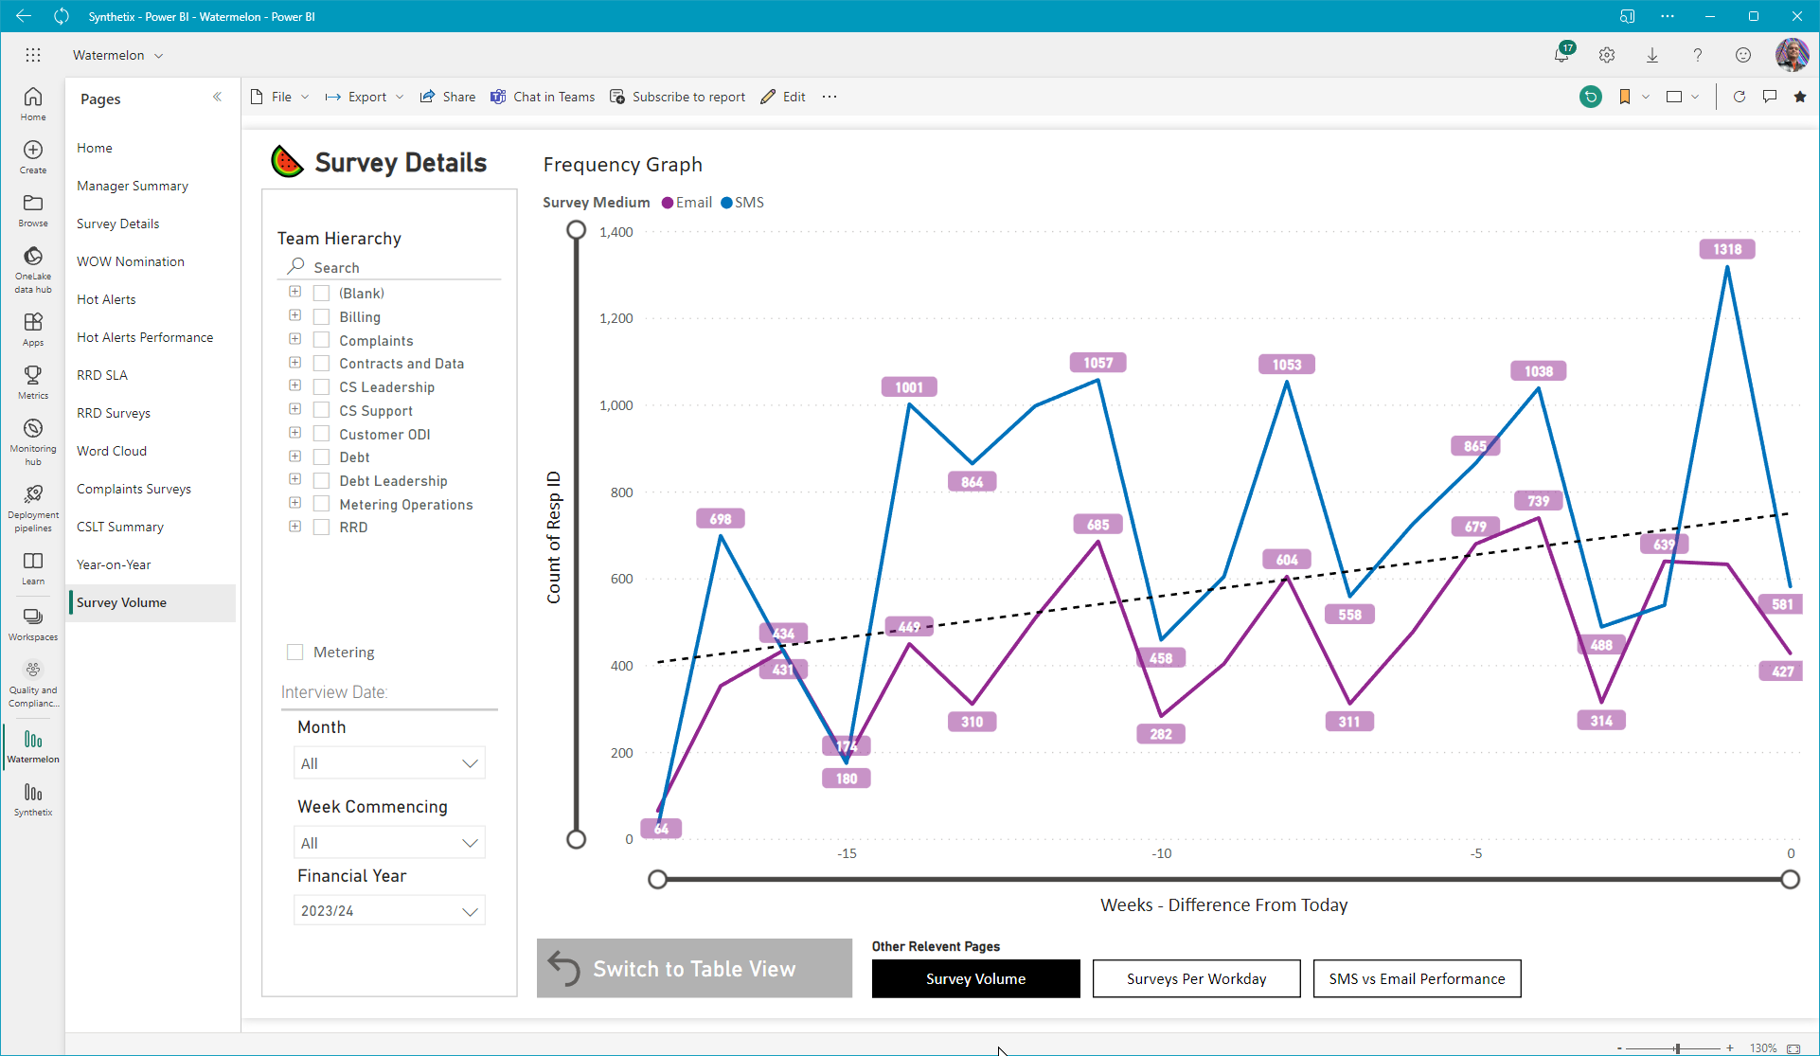Open the comments icon in toolbar
Screen dimensions: 1820x1056
click(x=1769, y=97)
